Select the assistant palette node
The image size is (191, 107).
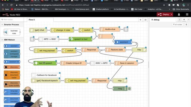coord(12,46)
